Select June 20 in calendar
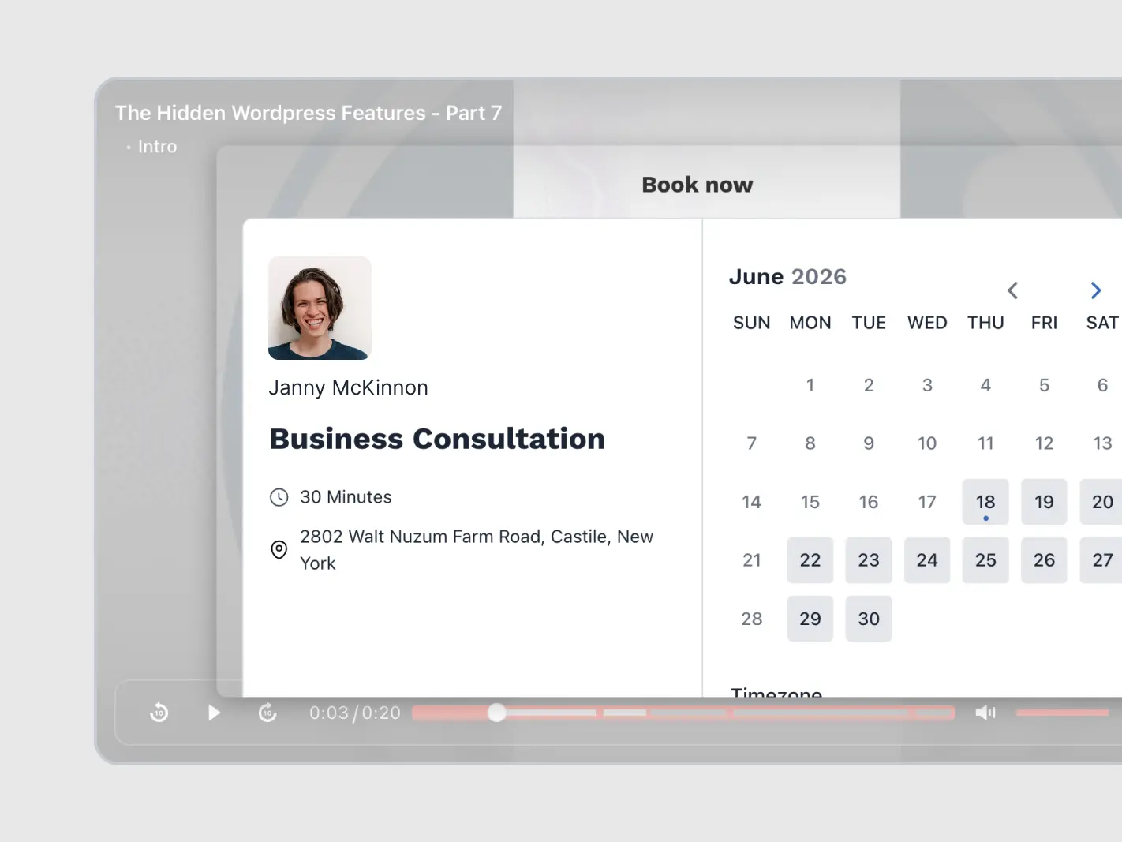Image resolution: width=1122 pixels, height=842 pixels. coord(1101,502)
